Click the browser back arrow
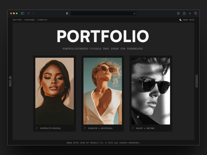The image size is (207, 155). 28,13
